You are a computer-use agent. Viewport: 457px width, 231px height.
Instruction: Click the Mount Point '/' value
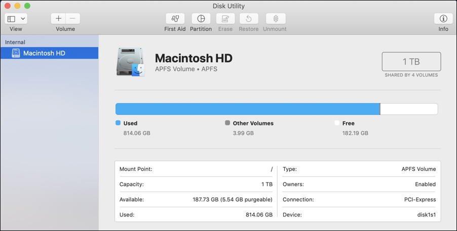coord(272,169)
